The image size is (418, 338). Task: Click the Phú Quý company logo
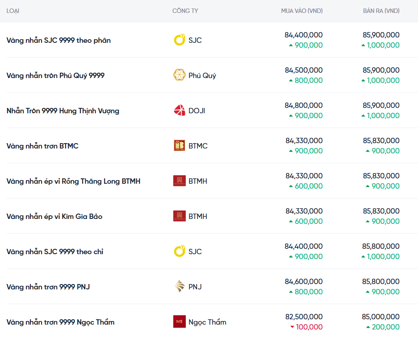[179, 75]
